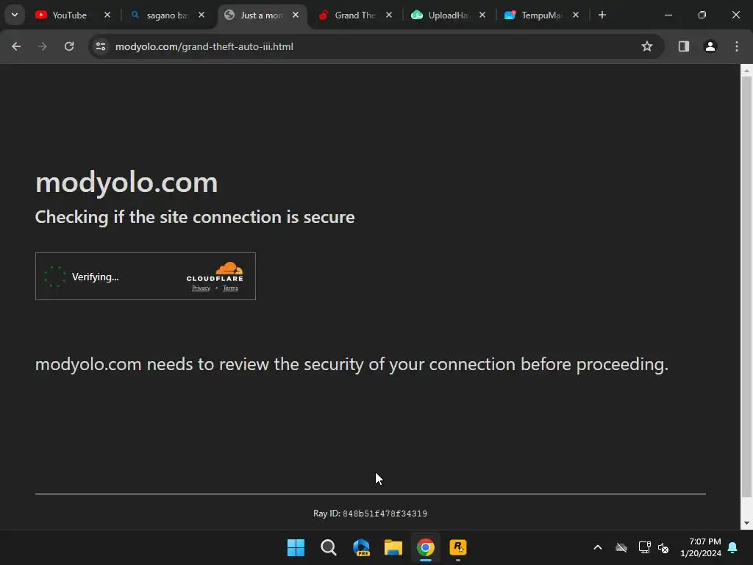Viewport: 753px width, 565px height.
Task: Open the Windows Start menu
Action: 296,547
